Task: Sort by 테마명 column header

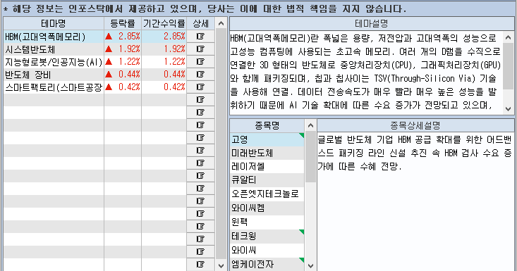Action: point(54,23)
